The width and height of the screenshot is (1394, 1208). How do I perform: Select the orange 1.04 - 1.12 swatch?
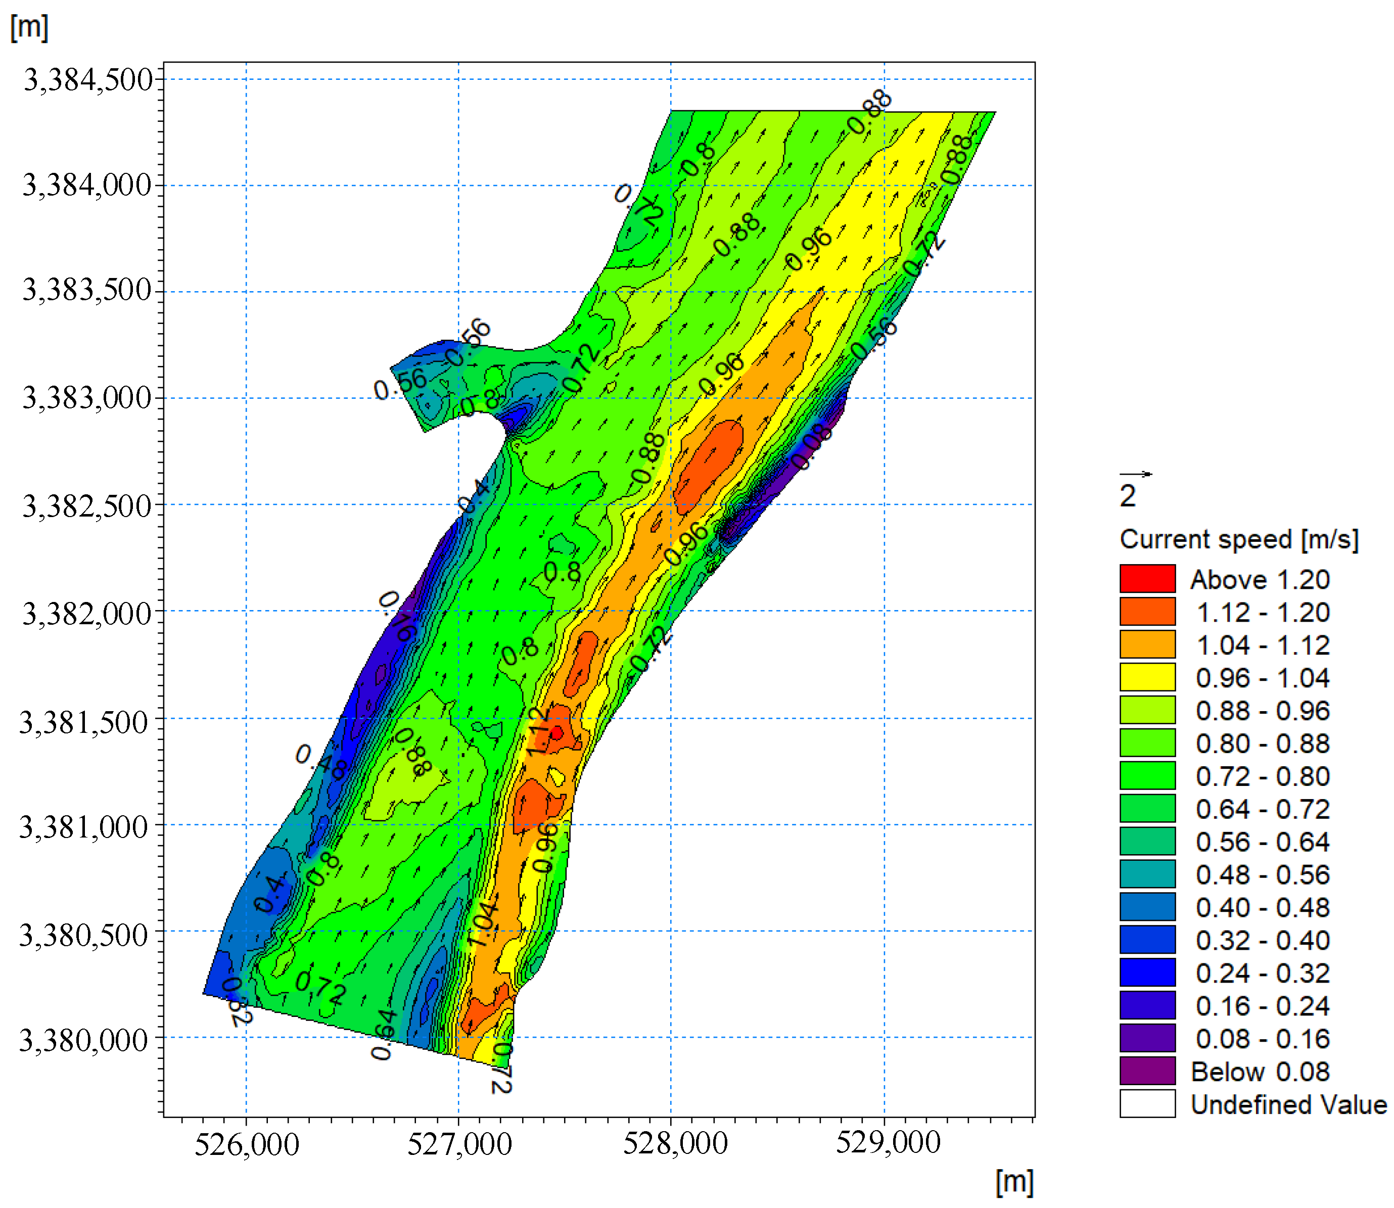pos(1147,644)
